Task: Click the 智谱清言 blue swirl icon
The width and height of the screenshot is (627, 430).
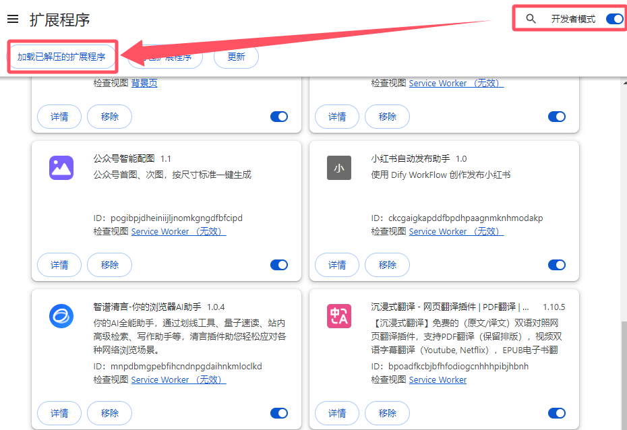Action: [x=61, y=316]
